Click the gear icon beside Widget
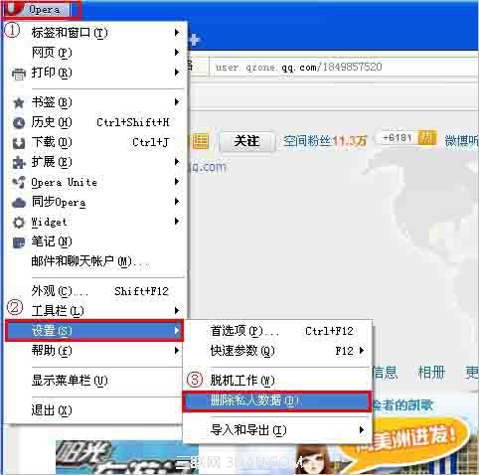 click(x=19, y=223)
